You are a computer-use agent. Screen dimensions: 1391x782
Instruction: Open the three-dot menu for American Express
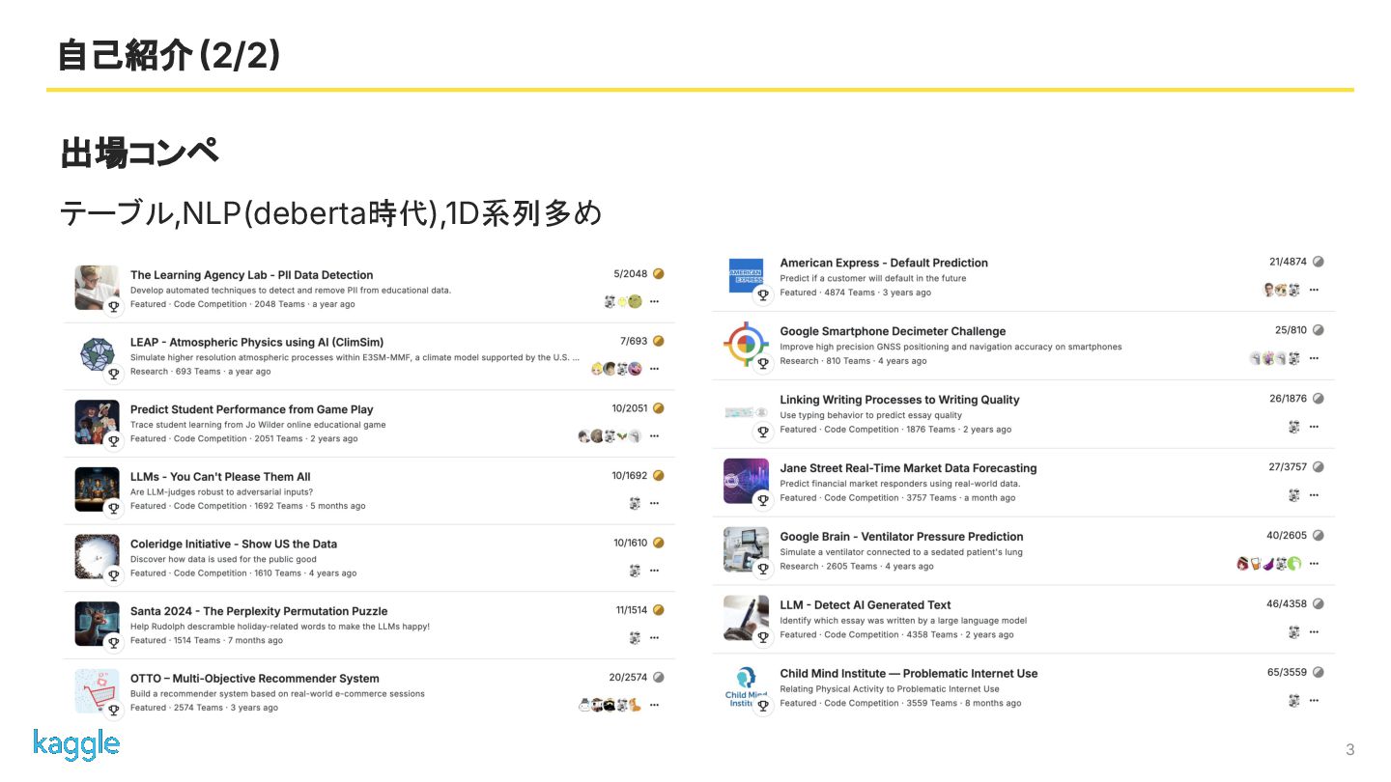1314,290
